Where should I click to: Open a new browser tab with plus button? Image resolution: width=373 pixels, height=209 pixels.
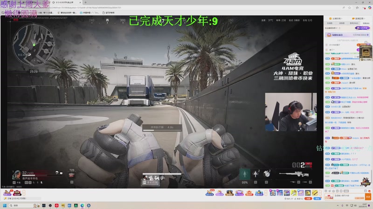pos(85,2)
